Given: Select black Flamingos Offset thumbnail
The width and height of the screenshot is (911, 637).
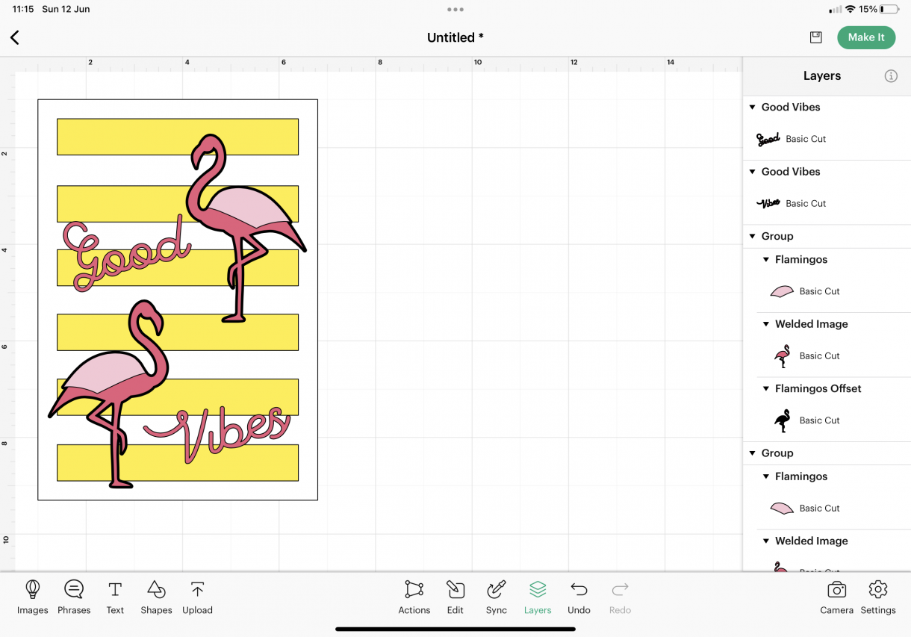Looking at the screenshot, I should coord(782,420).
